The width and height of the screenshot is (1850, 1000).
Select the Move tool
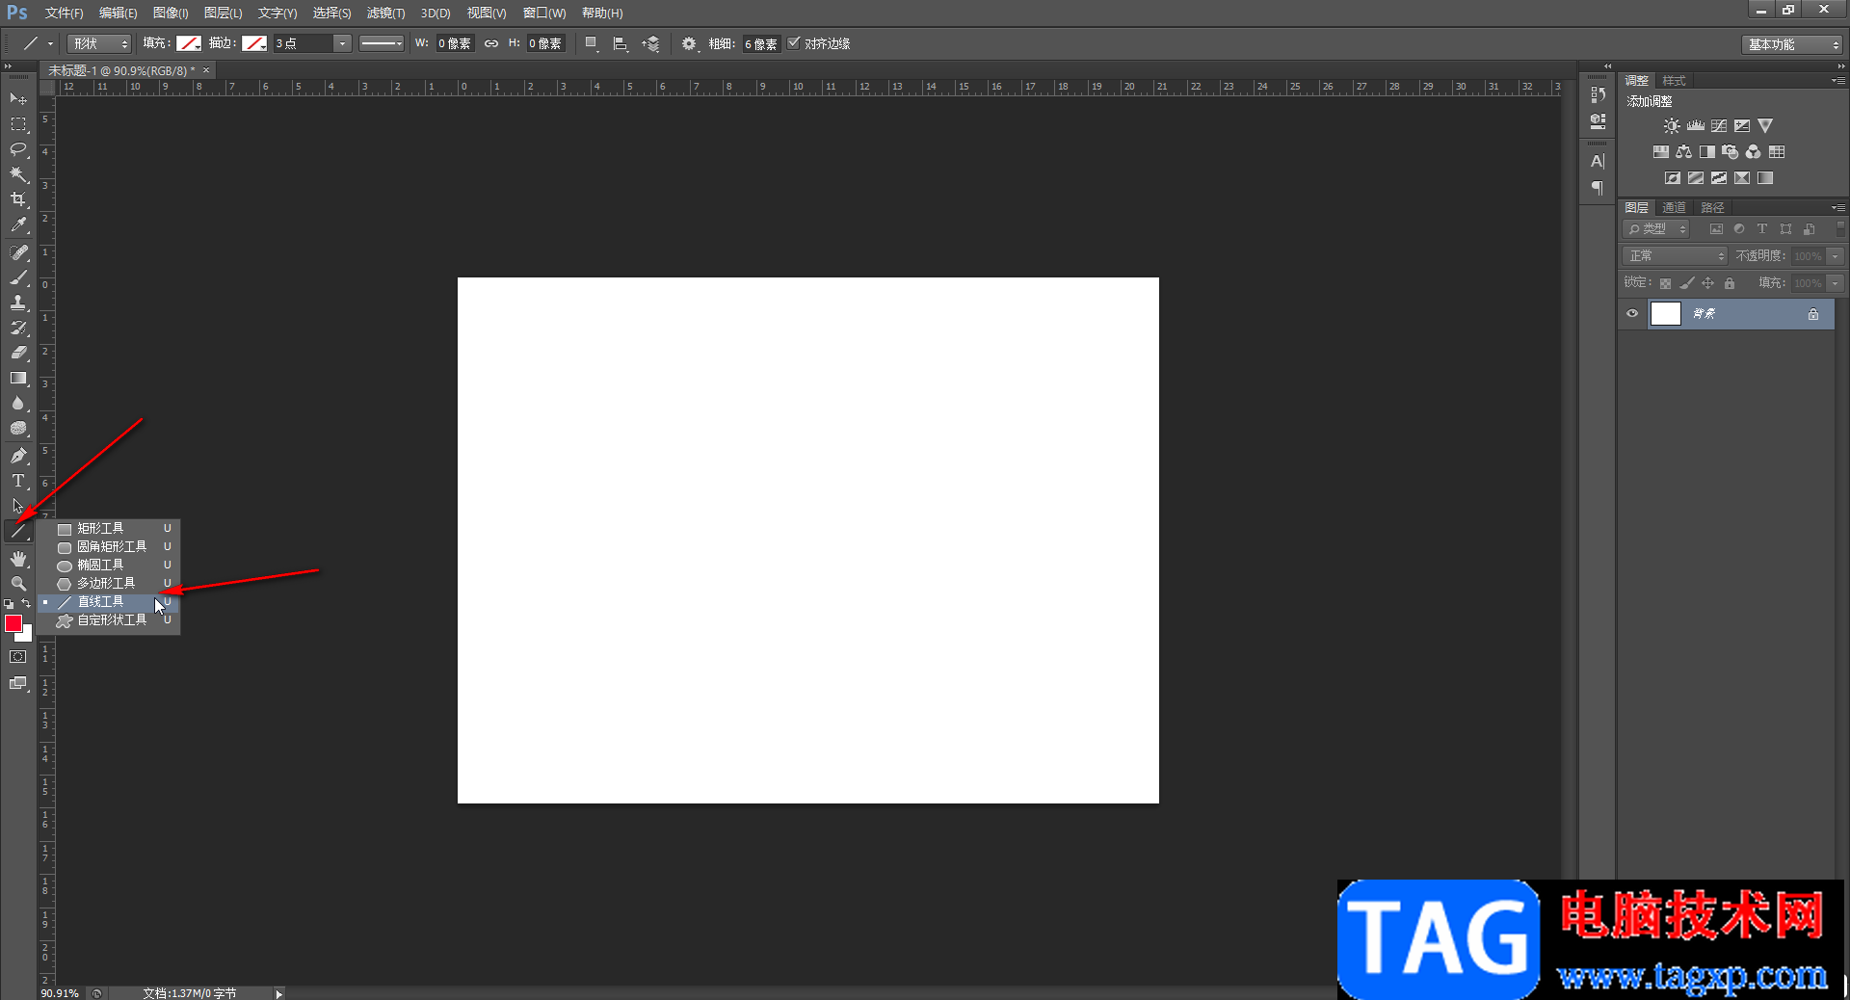pyautogui.click(x=18, y=99)
